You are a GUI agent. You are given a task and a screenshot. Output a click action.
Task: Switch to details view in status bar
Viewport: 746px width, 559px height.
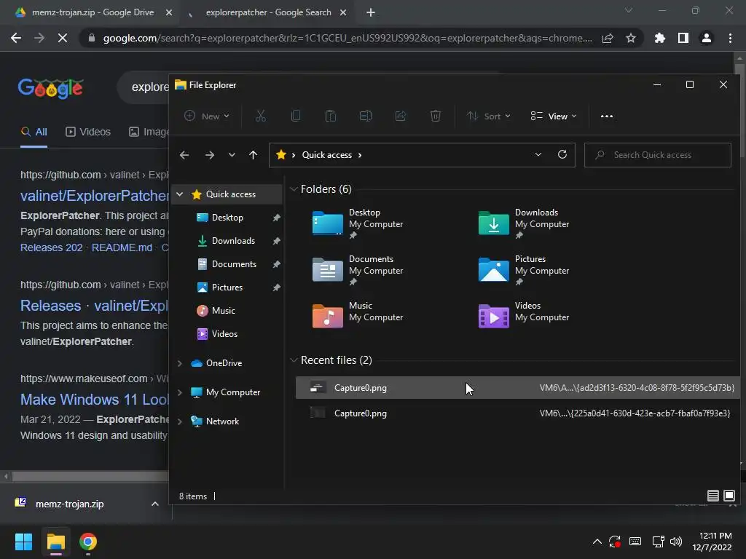tap(712, 496)
